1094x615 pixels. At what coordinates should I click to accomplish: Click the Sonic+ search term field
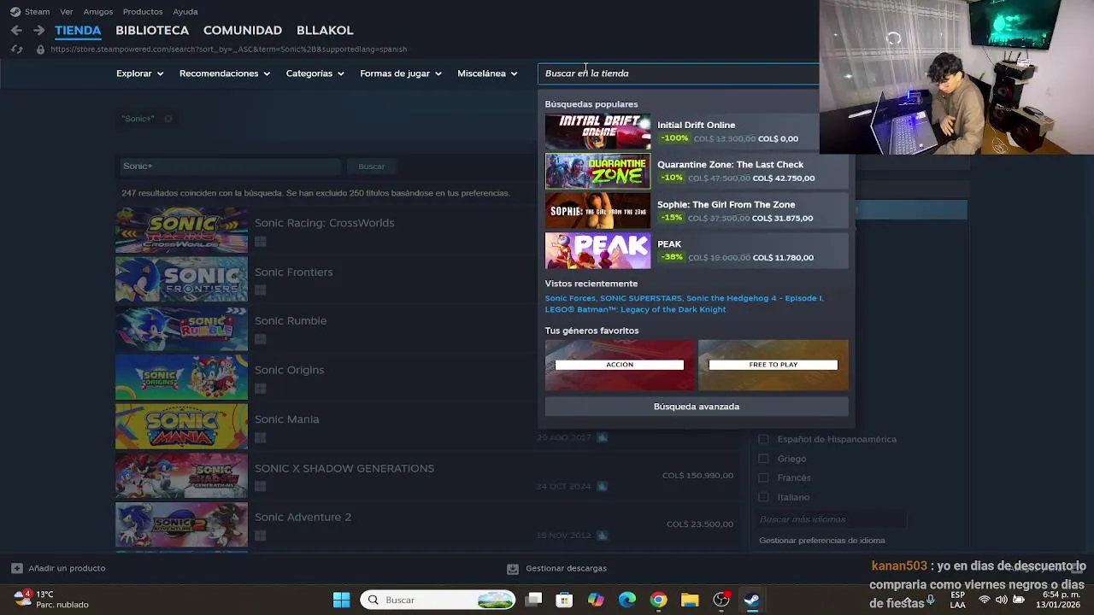229,167
